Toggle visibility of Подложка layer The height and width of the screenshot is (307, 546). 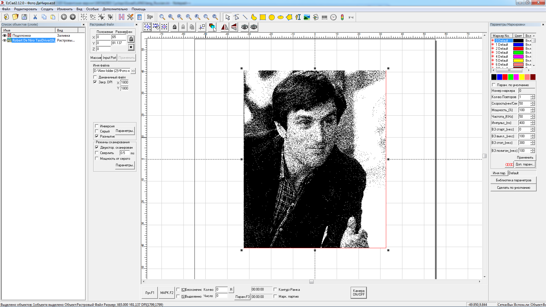[5, 36]
